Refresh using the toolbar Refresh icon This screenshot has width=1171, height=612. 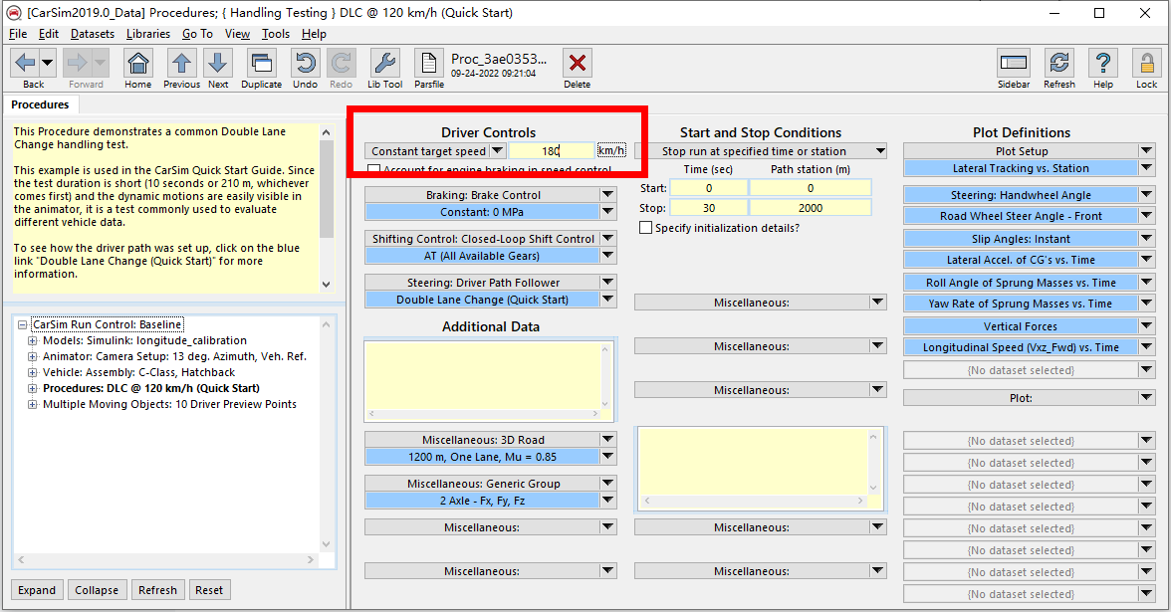(x=1059, y=63)
